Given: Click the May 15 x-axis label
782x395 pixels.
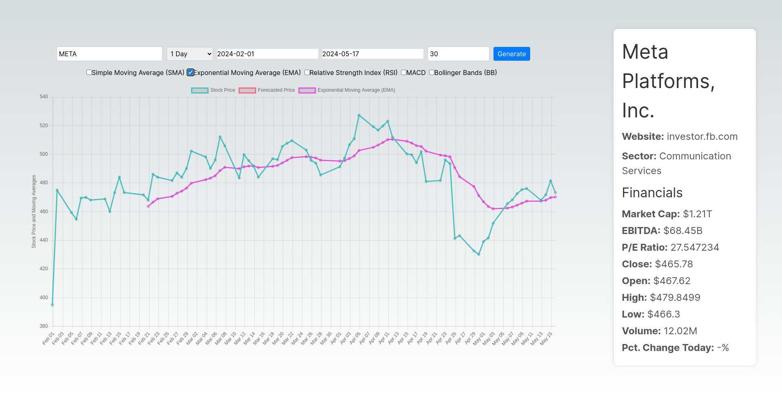Looking at the screenshot, I should click(x=546, y=338).
